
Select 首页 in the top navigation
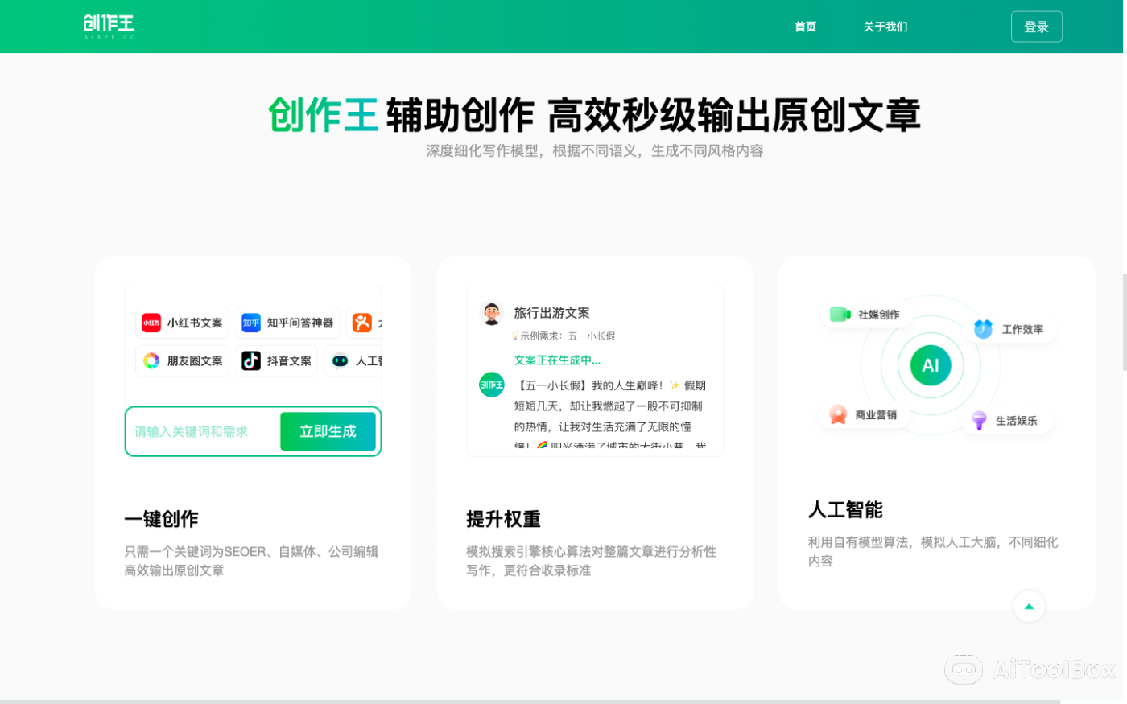coord(805,27)
